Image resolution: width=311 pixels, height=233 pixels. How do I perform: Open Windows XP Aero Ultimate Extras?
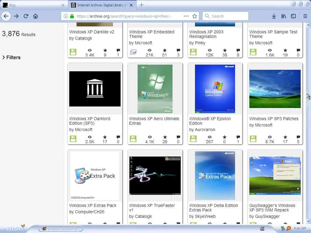point(154,121)
